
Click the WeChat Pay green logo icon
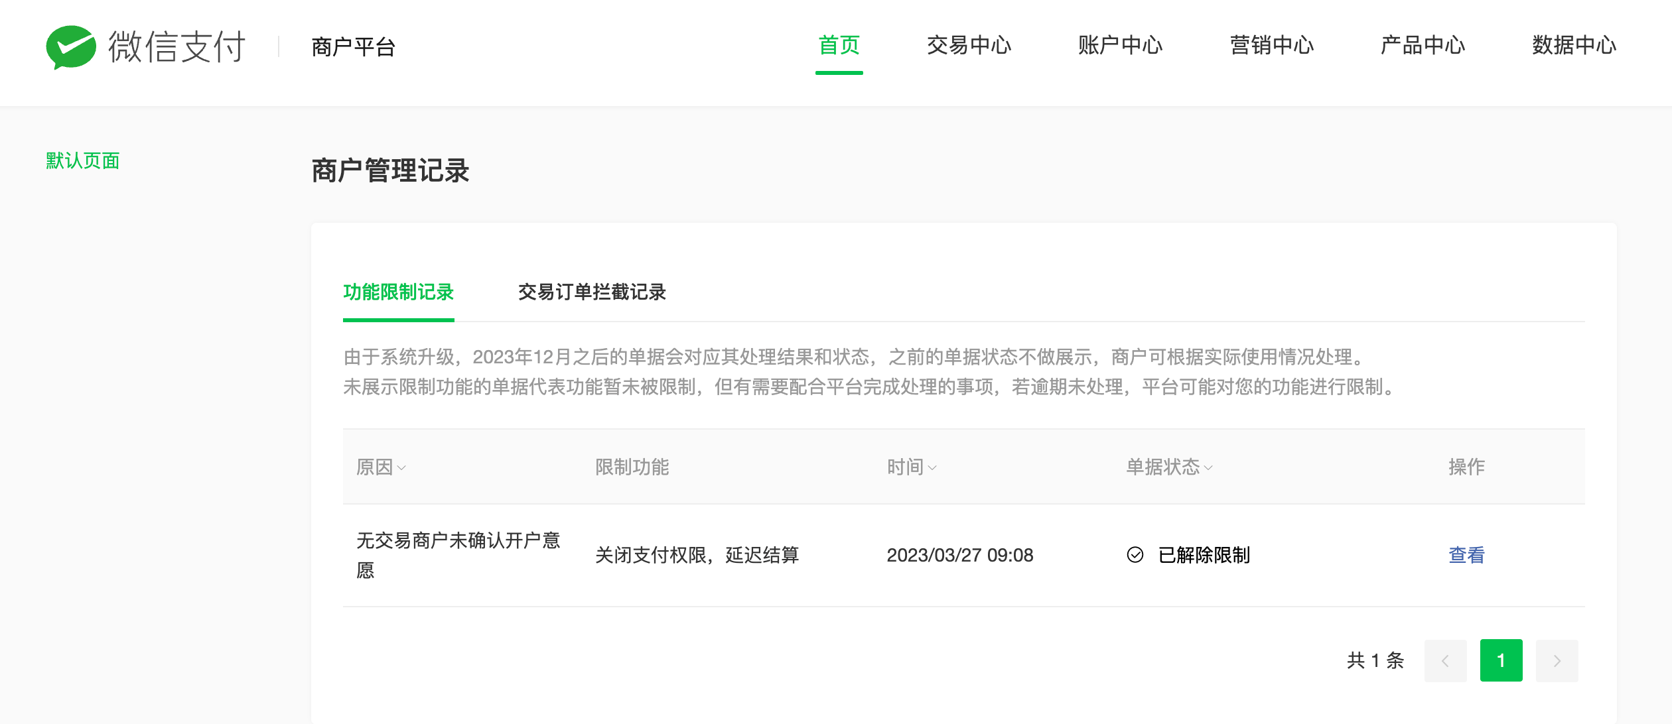[71, 47]
